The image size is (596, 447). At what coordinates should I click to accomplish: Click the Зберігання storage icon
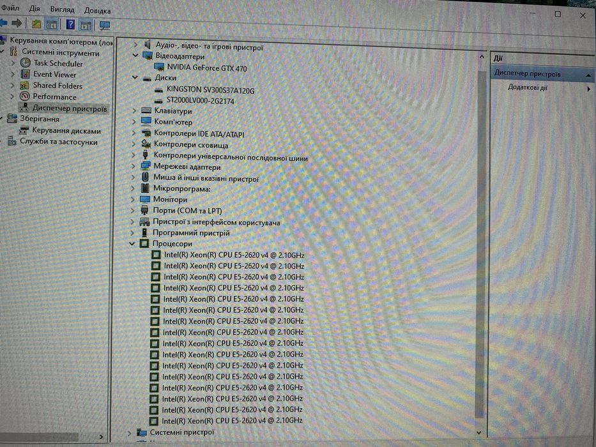tap(11, 119)
